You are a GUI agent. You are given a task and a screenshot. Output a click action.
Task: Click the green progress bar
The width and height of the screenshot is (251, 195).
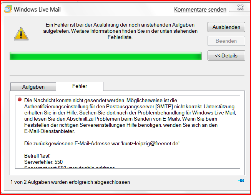[x=106, y=56]
